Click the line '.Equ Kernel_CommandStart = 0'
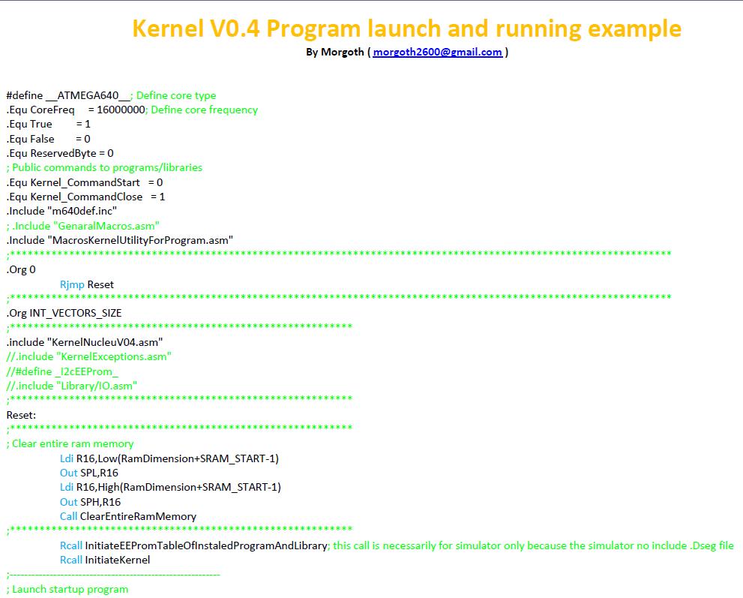This screenshot has height=598, width=743. pyautogui.click(x=85, y=182)
